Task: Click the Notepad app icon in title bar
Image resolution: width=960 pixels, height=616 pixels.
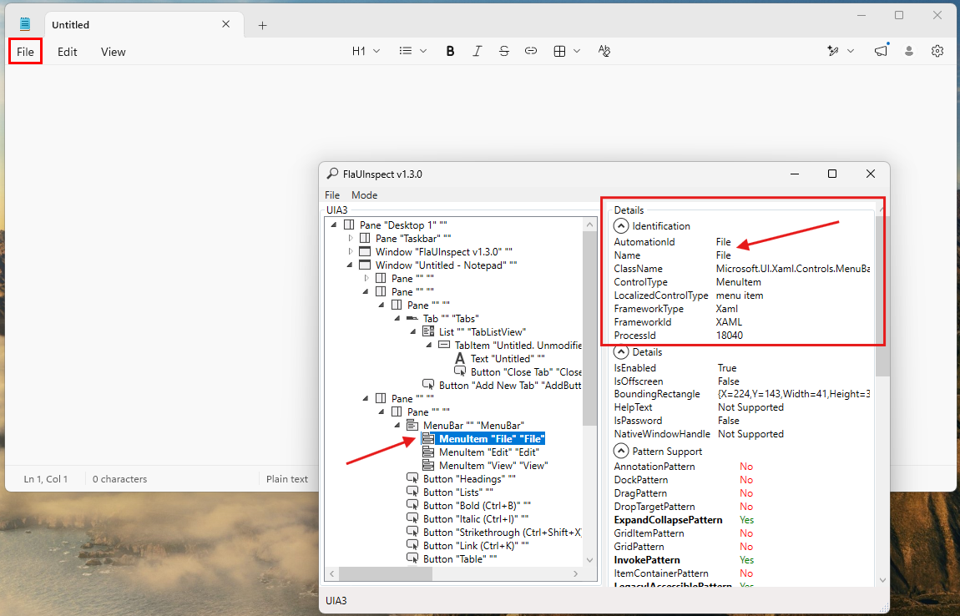Action: pos(25,24)
